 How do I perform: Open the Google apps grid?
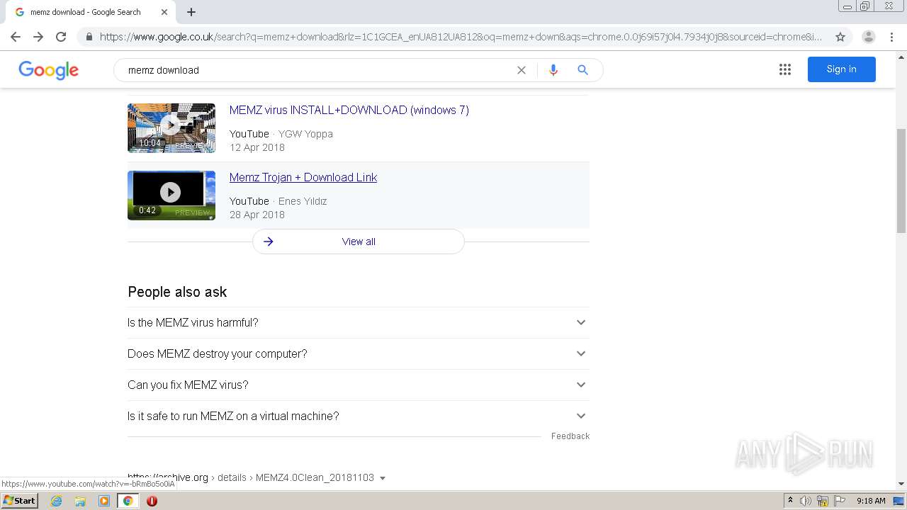tap(785, 69)
